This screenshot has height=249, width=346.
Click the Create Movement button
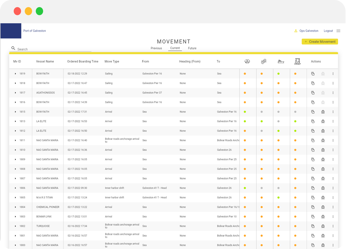[320, 41]
